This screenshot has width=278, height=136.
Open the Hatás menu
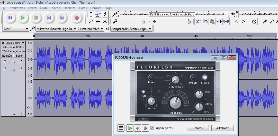click(x=83, y=8)
